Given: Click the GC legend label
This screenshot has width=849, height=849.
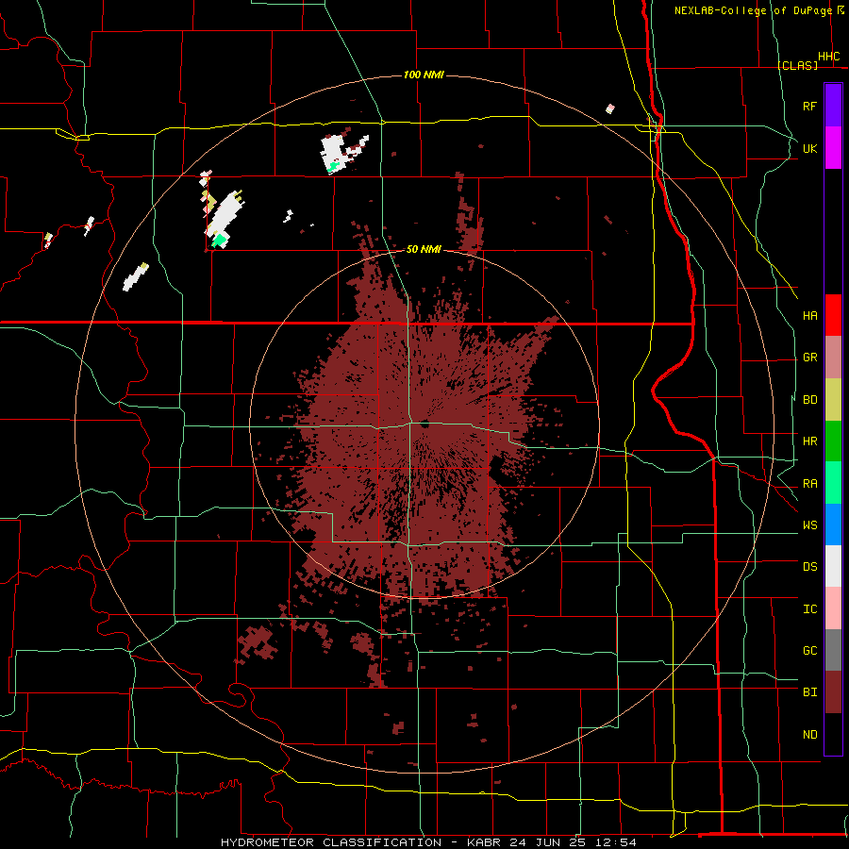Looking at the screenshot, I should 809,651.
